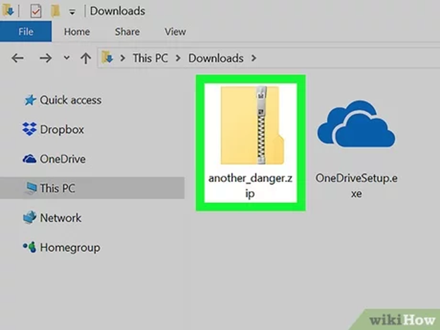Click the title bar Downloads folder icon

(x=8, y=10)
